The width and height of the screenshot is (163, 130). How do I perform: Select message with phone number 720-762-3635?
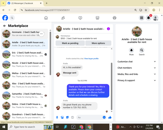(x=79, y=106)
